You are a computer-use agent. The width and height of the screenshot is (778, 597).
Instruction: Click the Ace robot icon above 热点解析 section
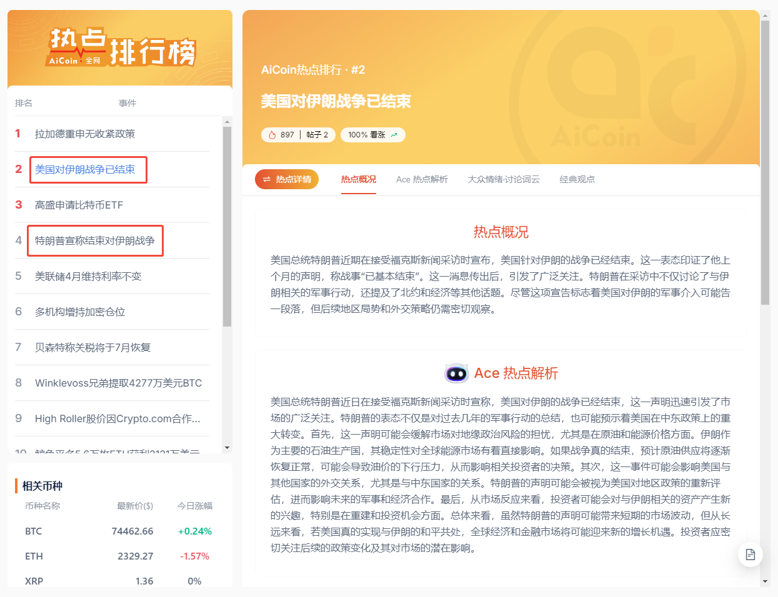coord(456,373)
